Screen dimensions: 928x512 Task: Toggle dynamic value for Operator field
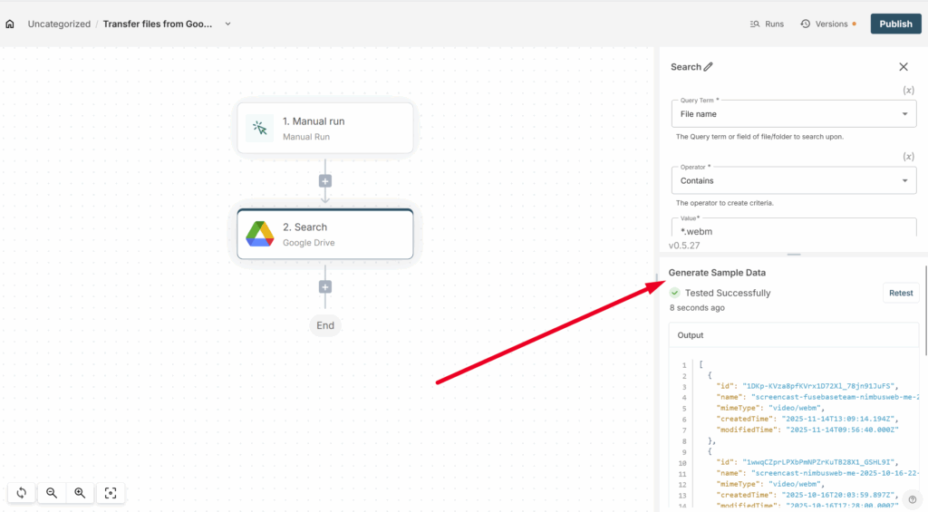pyautogui.click(x=908, y=157)
